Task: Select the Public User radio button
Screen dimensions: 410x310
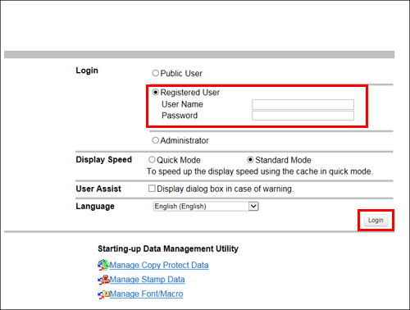Action: [155, 73]
